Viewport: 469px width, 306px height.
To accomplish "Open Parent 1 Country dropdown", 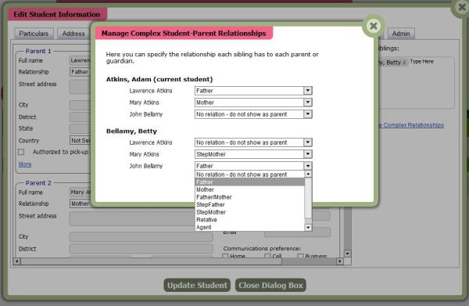I will 80,140.
